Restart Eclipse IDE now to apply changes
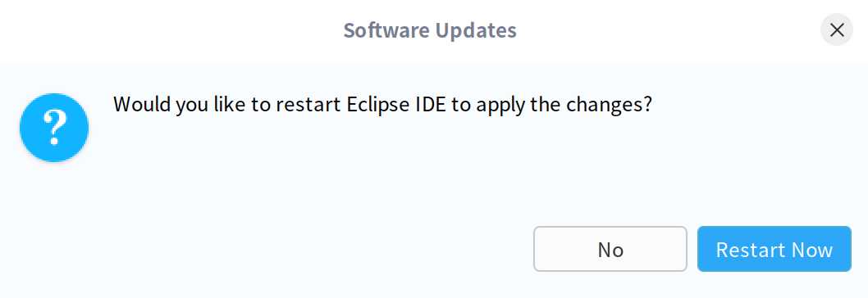Image resolution: width=868 pixels, height=298 pixels. coord(774,249)
